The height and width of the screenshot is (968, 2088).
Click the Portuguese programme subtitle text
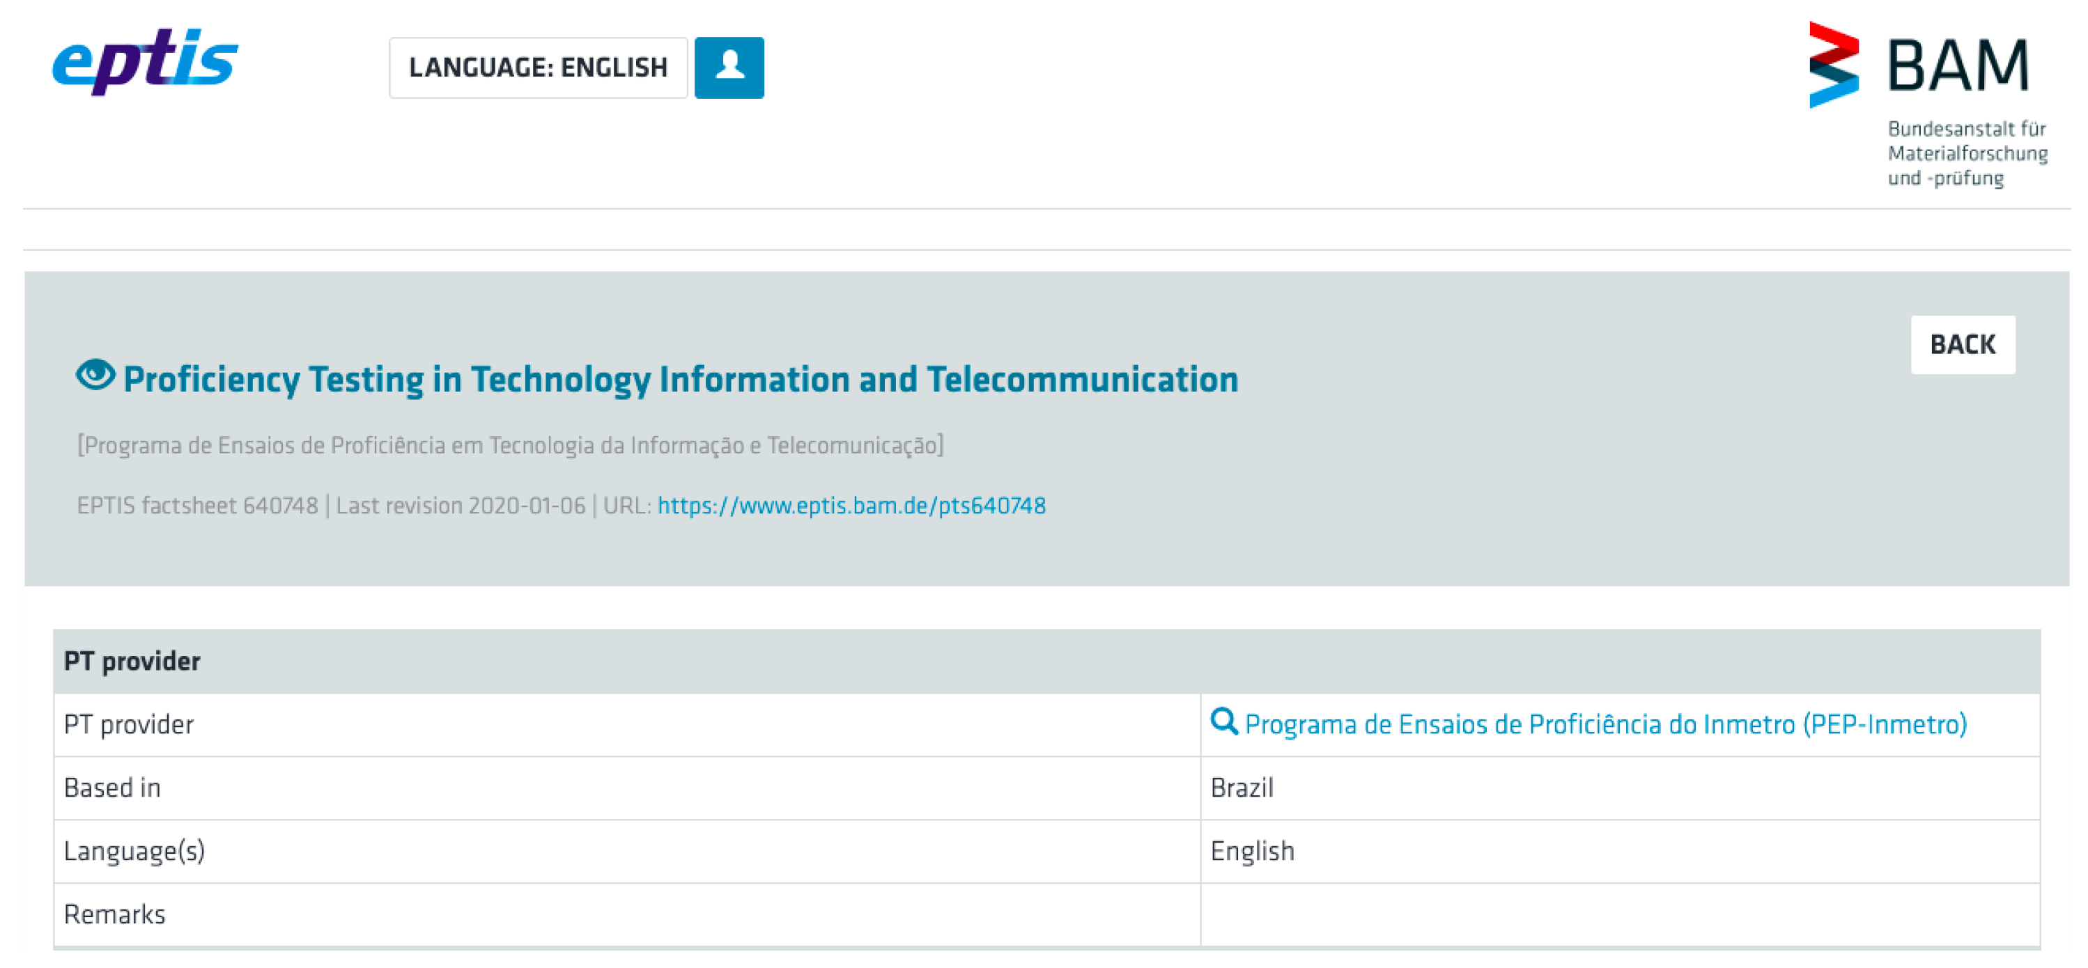coord(510,445)
